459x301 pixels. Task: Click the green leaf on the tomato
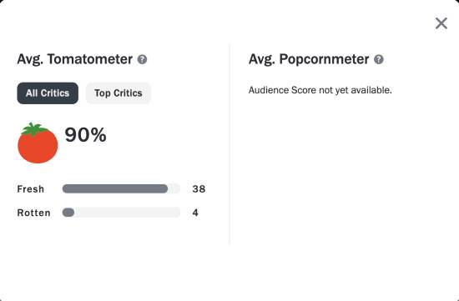click(33, 129)
